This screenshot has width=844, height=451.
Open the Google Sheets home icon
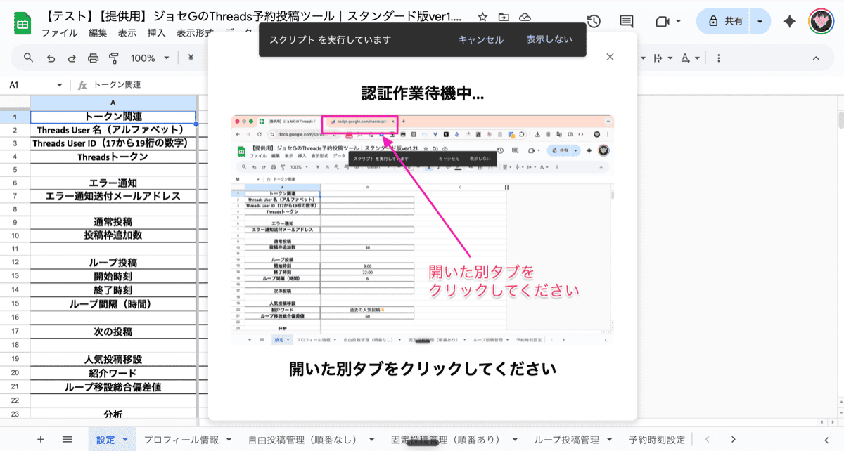click(x=23, y=24)
